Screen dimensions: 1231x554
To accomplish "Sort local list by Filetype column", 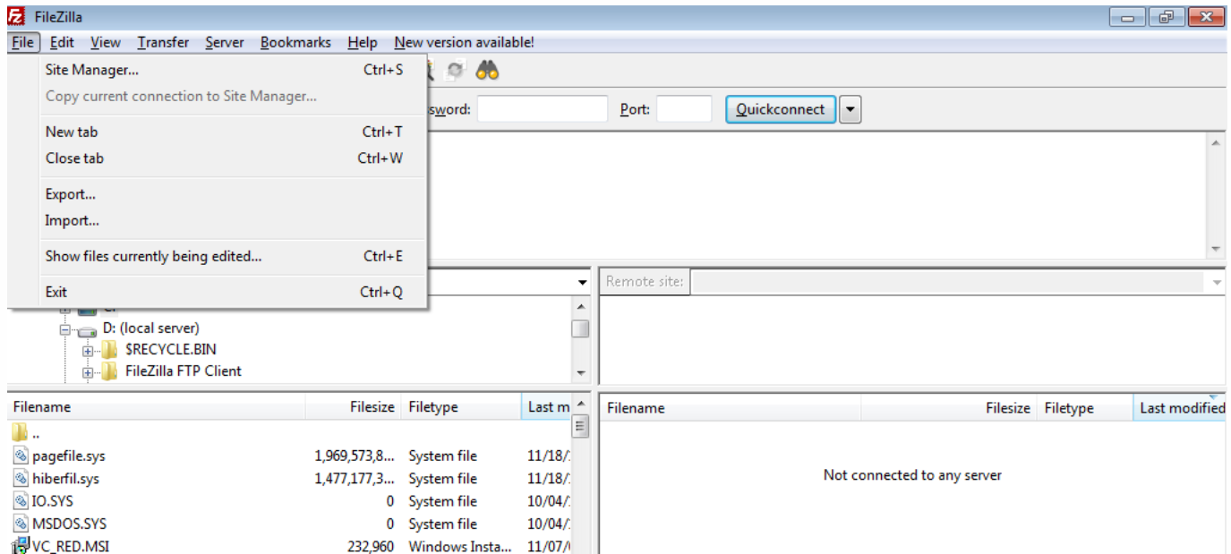I will [461, 406].
